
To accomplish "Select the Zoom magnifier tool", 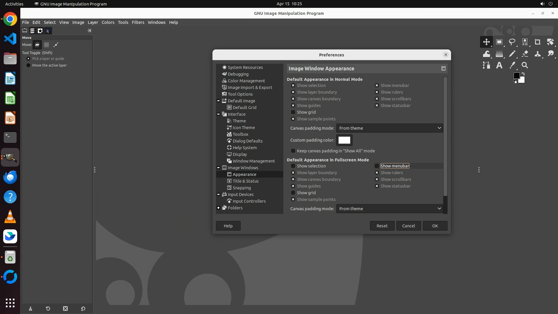I will pos(525,65).
